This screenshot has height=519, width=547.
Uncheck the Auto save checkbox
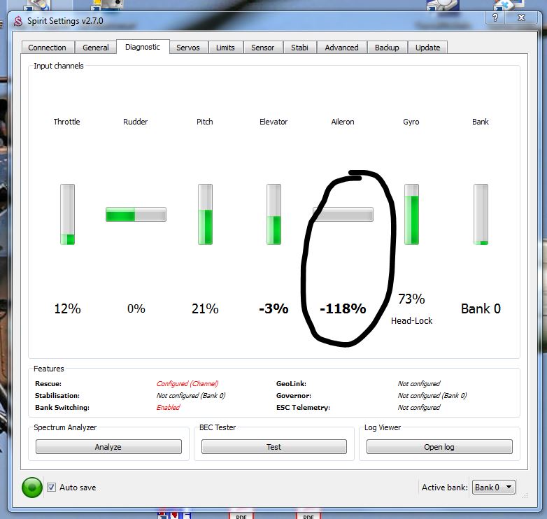(51, 487)
